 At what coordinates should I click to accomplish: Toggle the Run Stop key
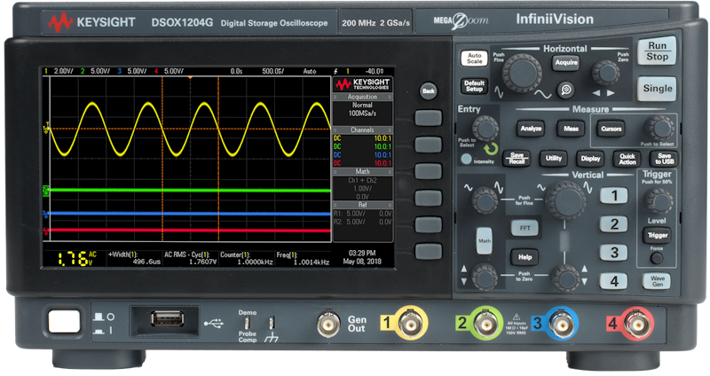[657, 51]
